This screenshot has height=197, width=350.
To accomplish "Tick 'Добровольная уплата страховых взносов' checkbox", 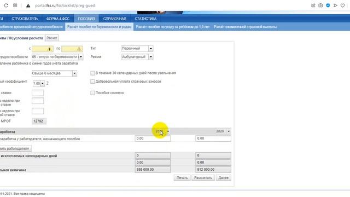I will point(92,82).
